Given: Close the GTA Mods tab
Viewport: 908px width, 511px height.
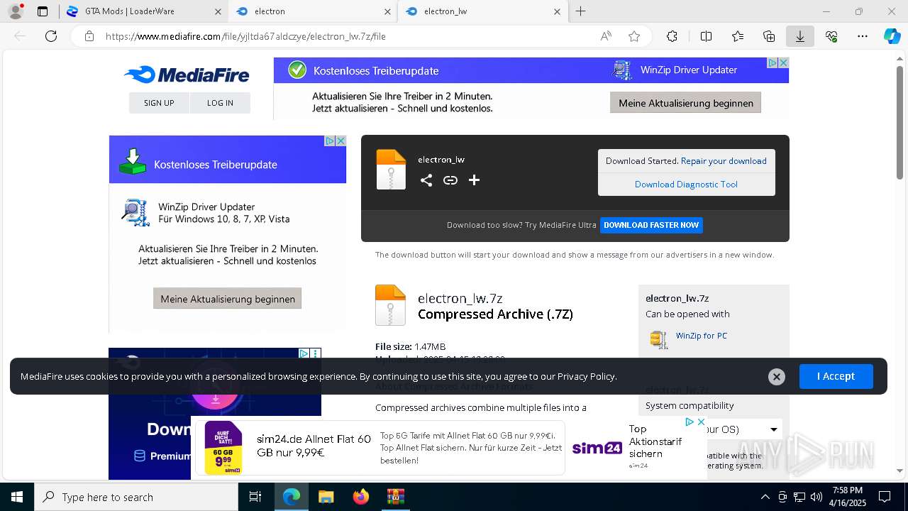Looking at the screenshot, I should (x=218, y=11).
